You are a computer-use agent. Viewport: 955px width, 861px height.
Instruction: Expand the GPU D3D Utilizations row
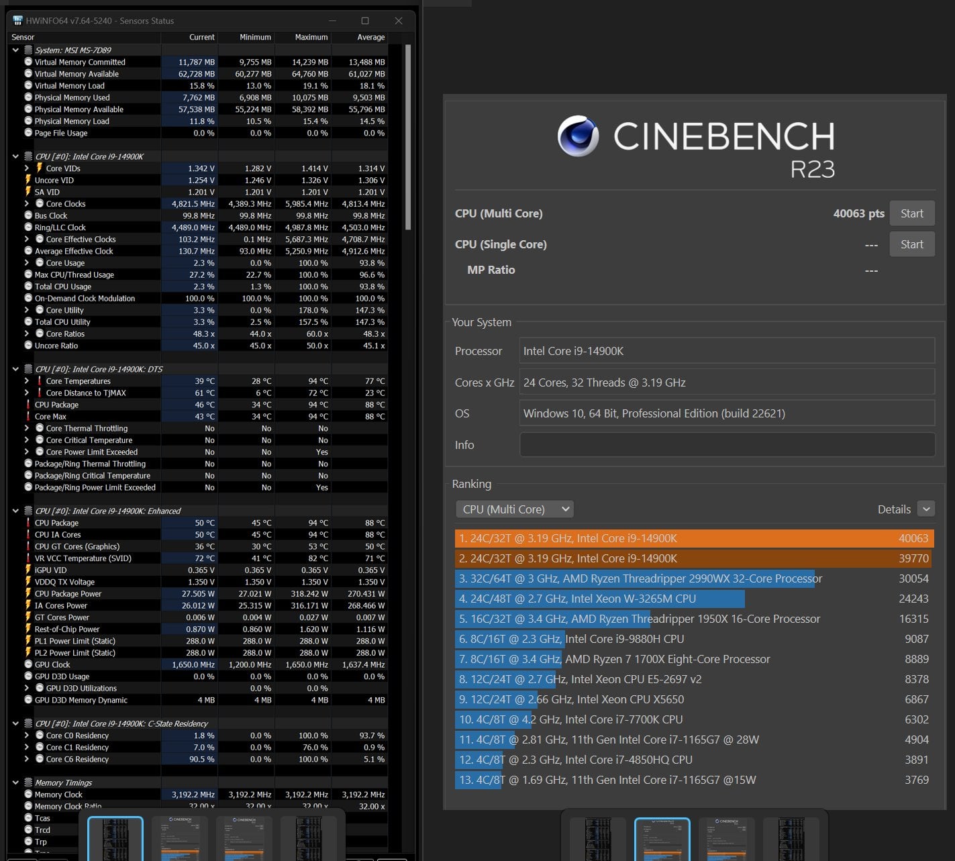point(27,689)
